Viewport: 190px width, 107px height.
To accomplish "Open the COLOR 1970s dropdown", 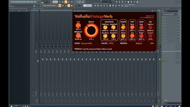I will [111, 43].
